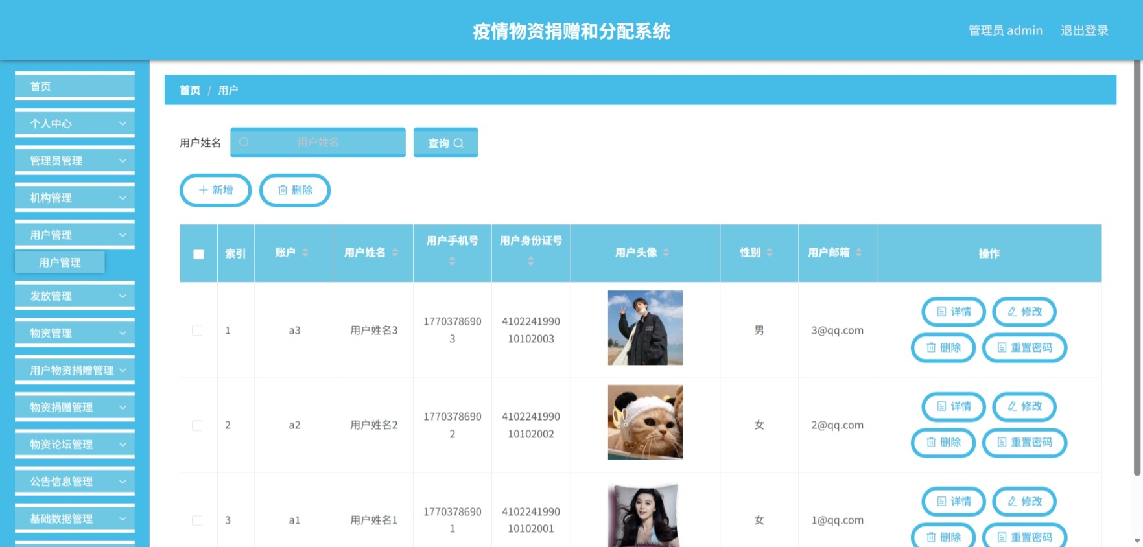Image resolution: width=1143 pixels, height=547 pixels.
Task: Click the search magnifier icon in 用户姓名 field
Action: (244, 143)
